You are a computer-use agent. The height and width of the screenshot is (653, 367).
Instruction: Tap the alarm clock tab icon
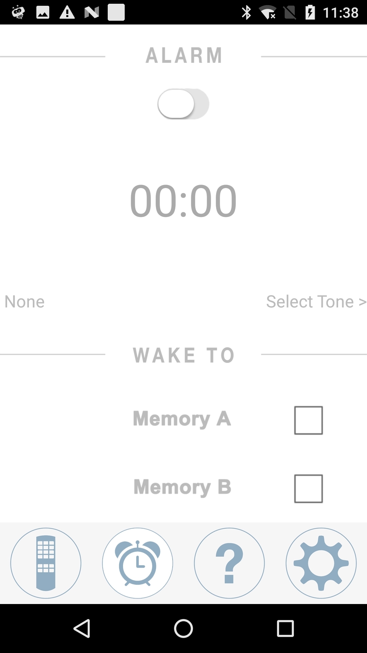pyautogui.click(x=138, y=563)
